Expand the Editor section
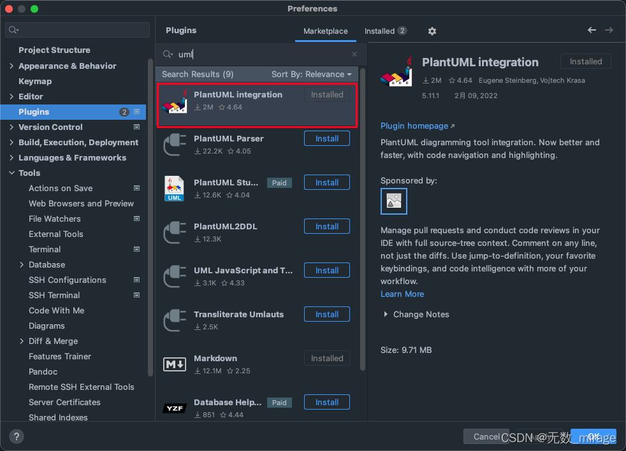 pyautogui.click(x=11, y=96)
